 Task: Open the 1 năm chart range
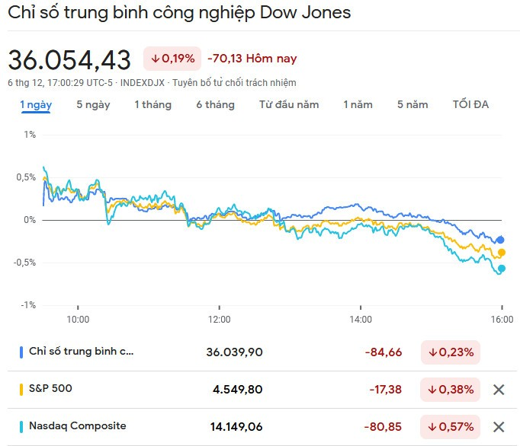click(x=358, y=105)
